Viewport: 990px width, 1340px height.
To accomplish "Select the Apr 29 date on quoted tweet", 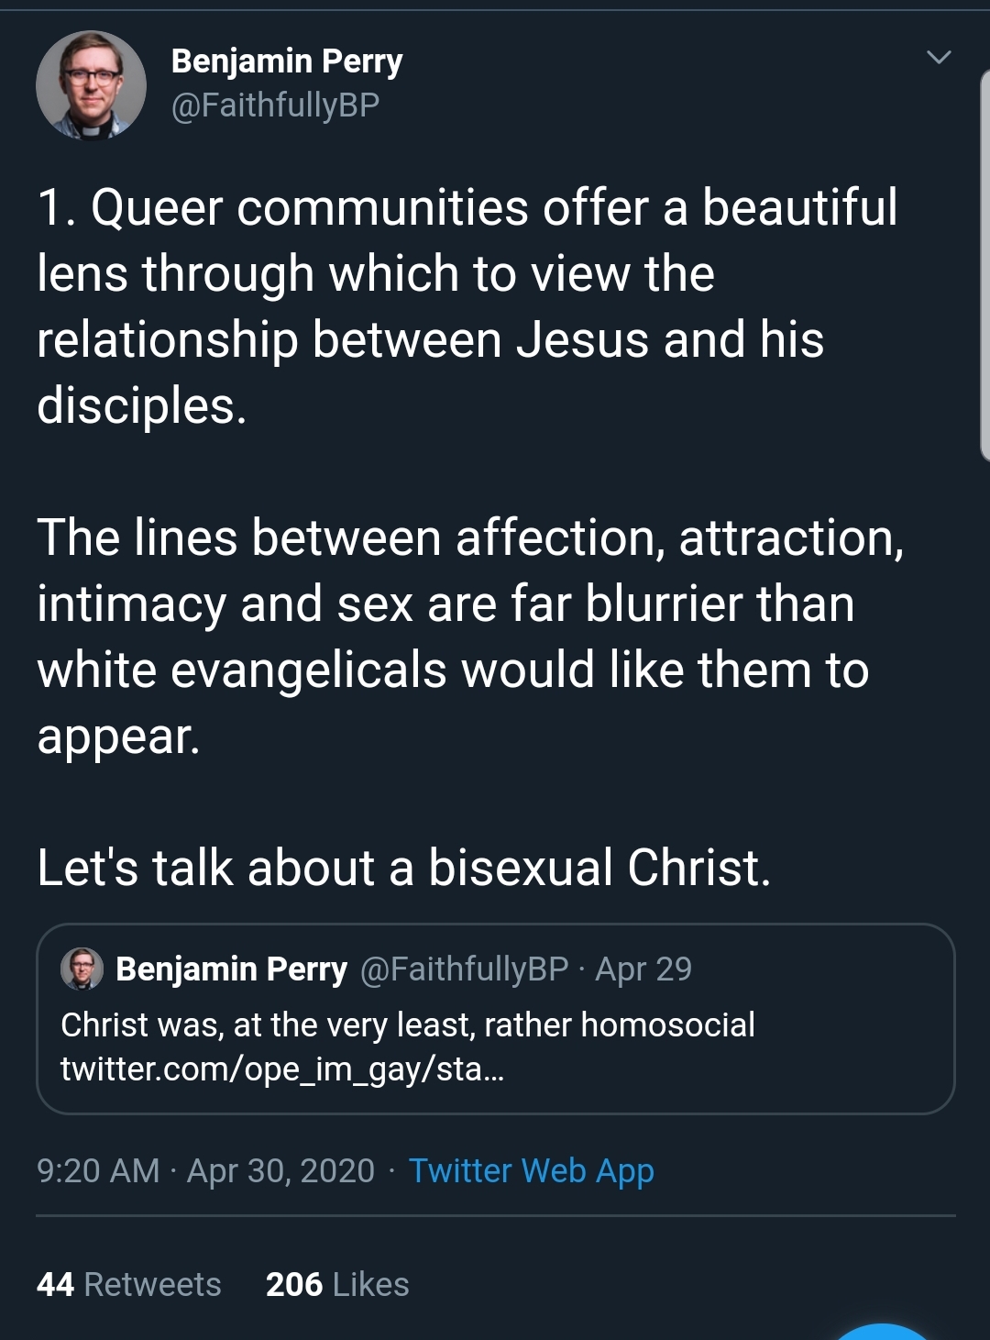I will (643, 969).
